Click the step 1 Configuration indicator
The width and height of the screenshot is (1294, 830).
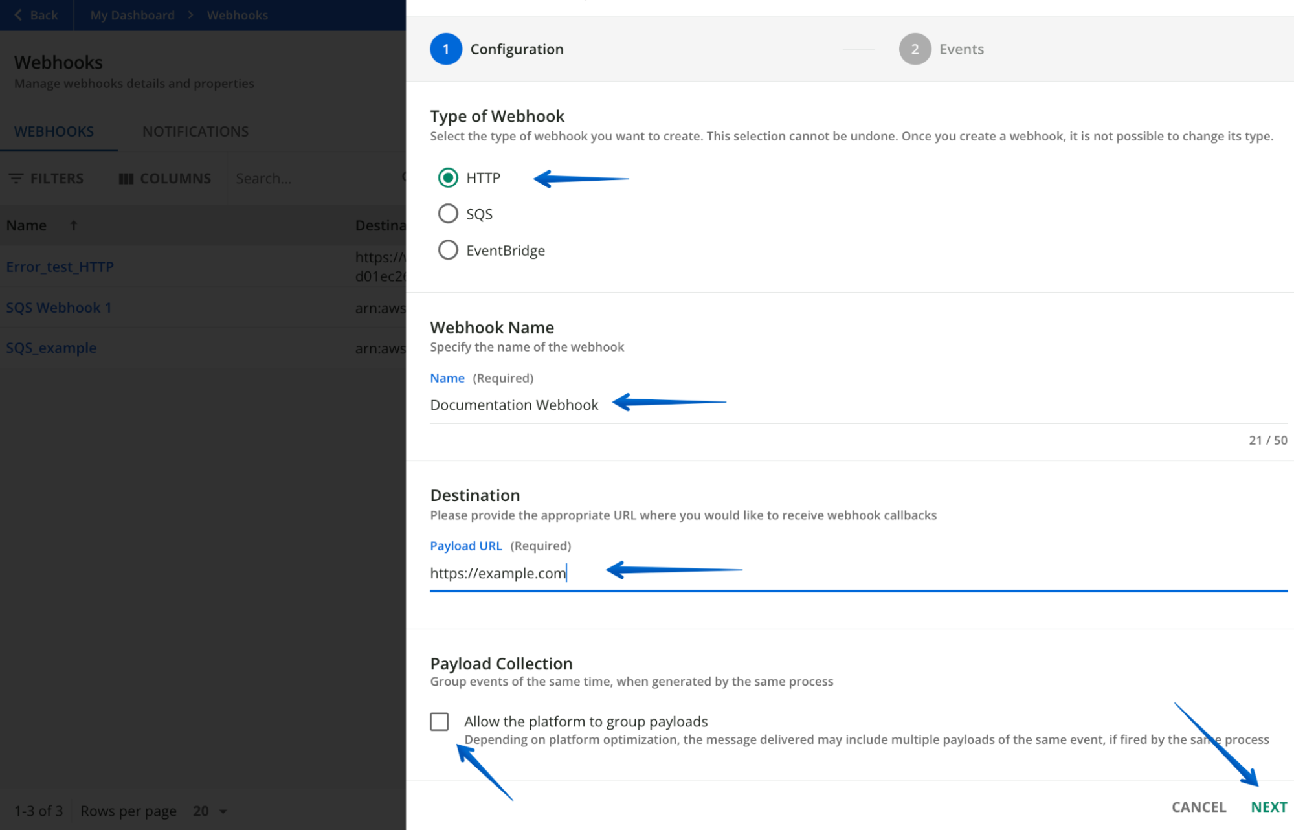click(x=447, y=49)
